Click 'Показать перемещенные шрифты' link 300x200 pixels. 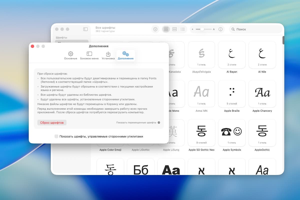coord(138,122)
